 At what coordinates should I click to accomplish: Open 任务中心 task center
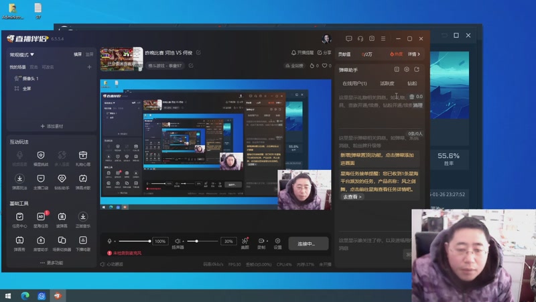click(x=19, y=219)
